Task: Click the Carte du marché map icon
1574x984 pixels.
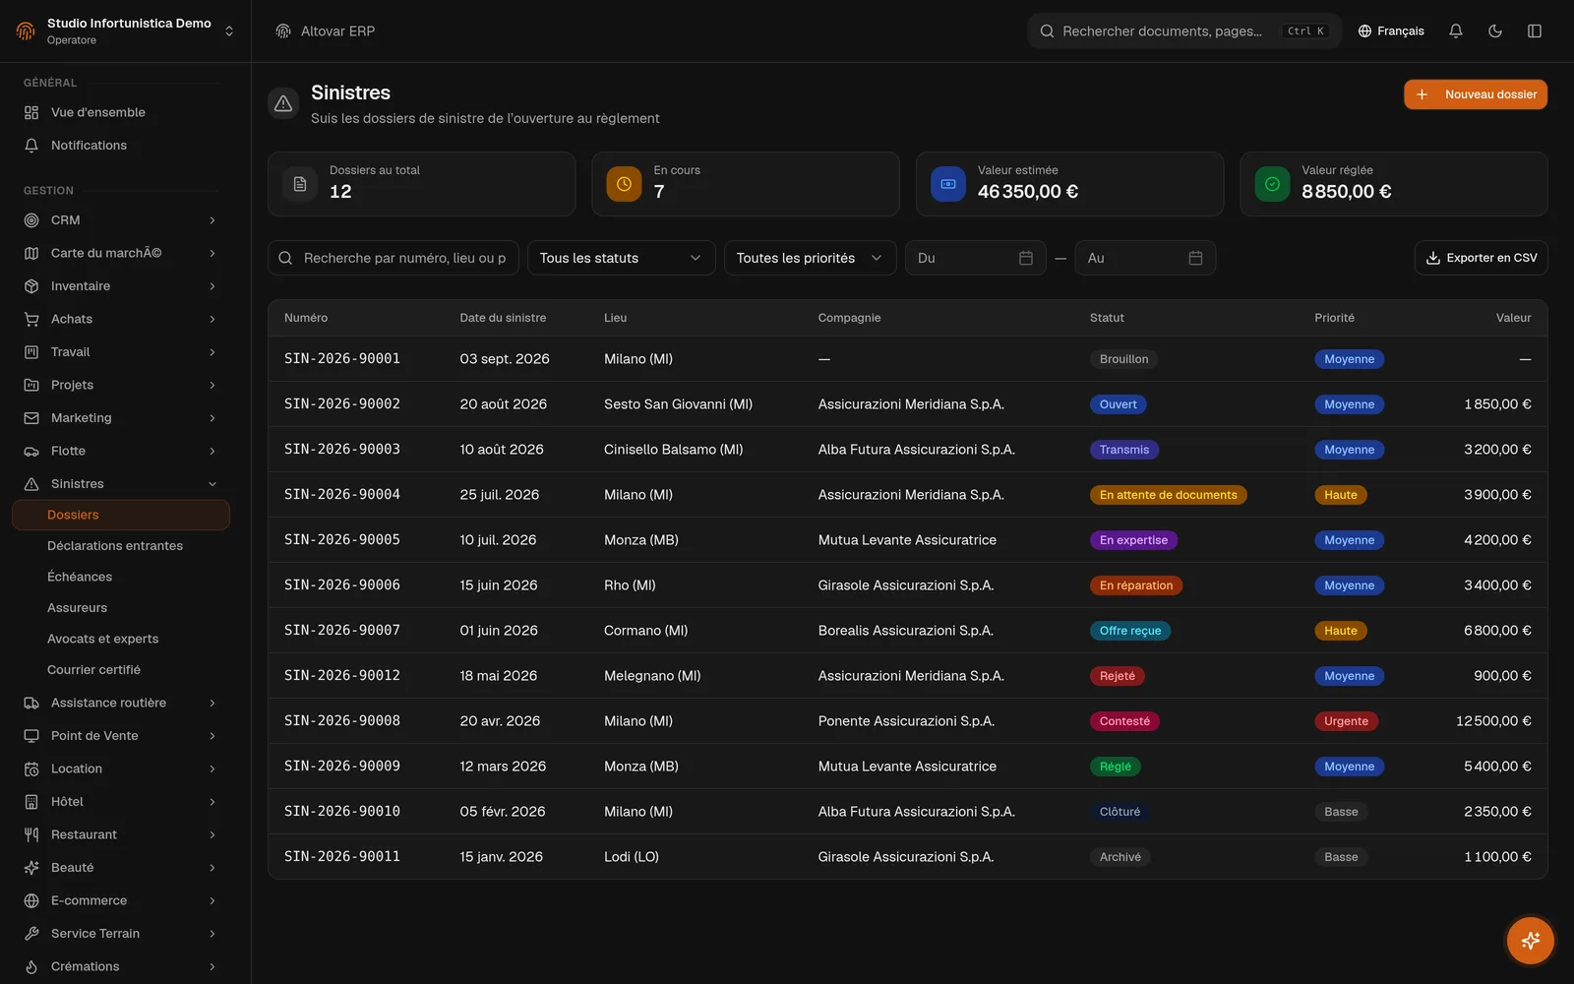Action: (31, 253)
